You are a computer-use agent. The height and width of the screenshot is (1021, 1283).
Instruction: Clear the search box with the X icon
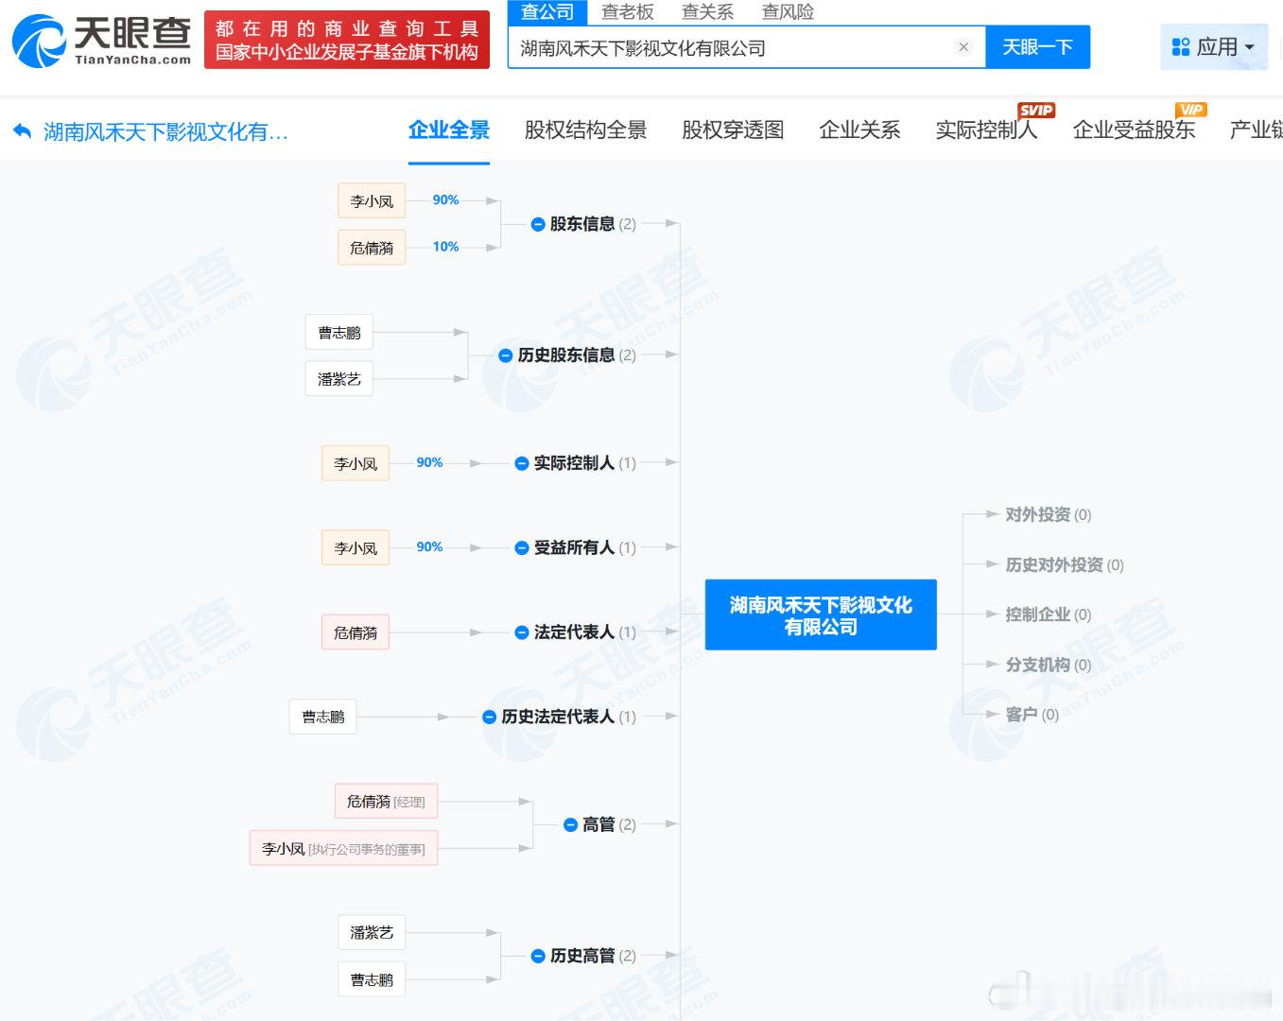pyautogui.click(x=963, y=47)
